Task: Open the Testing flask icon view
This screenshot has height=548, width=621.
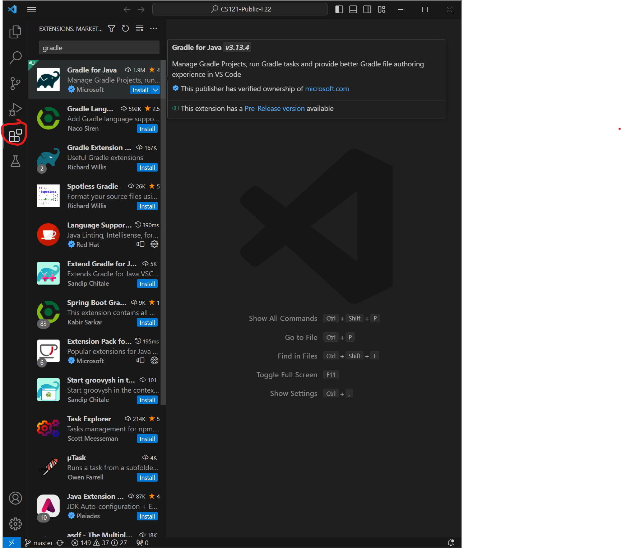Action: (x=15, y=161)
